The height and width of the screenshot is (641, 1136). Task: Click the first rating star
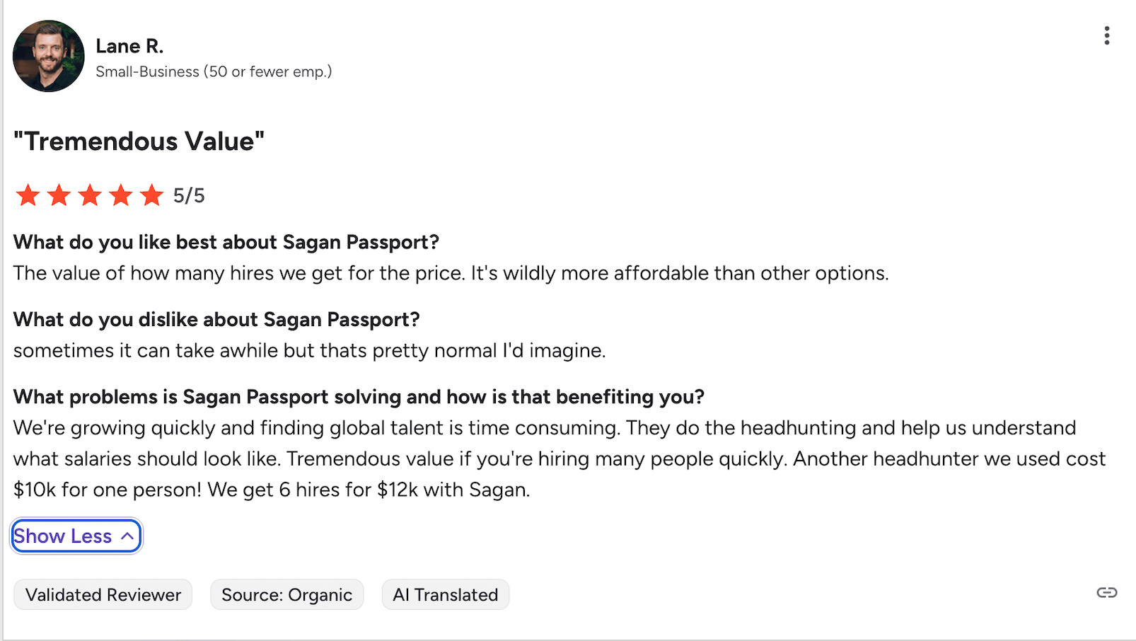[28, 195]
